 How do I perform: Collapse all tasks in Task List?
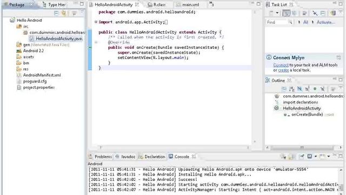[x=323, y=13]
